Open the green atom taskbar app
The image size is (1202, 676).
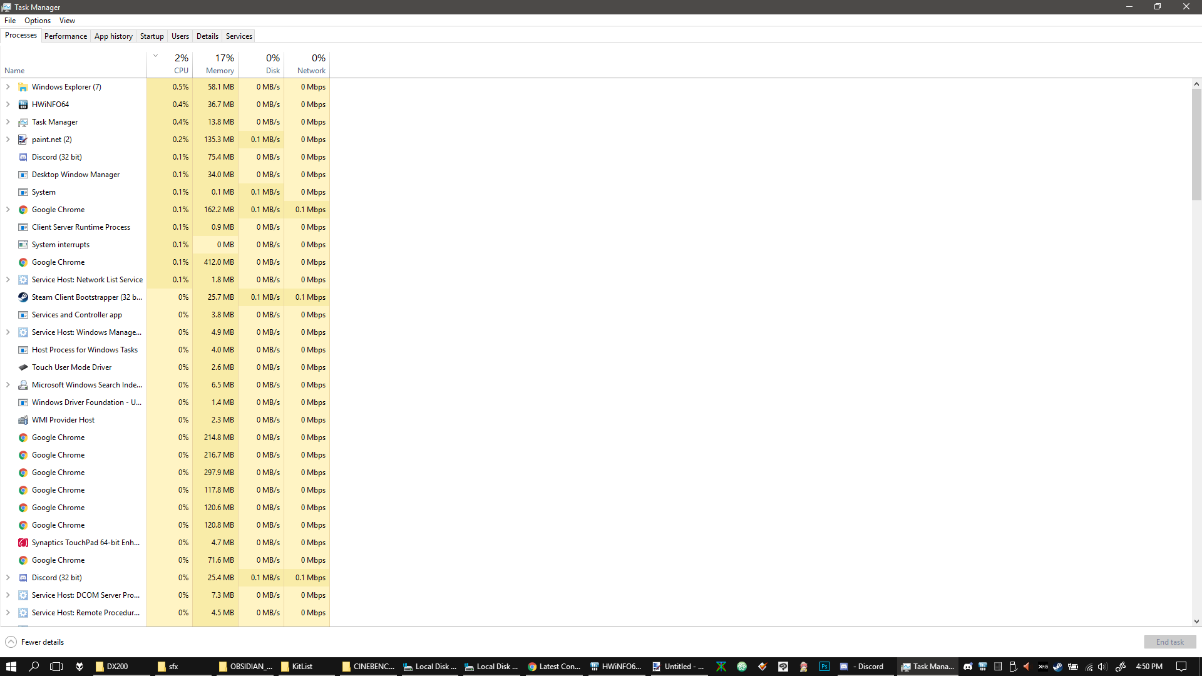[x=742, y=667]
